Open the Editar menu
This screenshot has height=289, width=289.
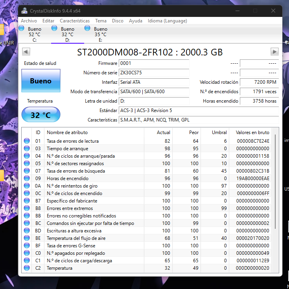(48, 21)
